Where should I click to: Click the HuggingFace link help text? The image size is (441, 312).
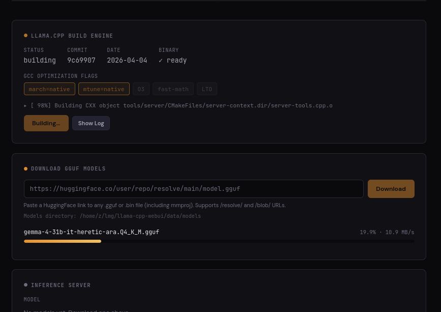click(155, 206)
